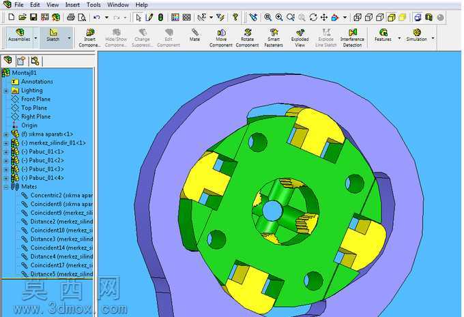Screen dimensions: 464x317
Task: Switch to the PropertyManager tab
Action: point(21,61)
